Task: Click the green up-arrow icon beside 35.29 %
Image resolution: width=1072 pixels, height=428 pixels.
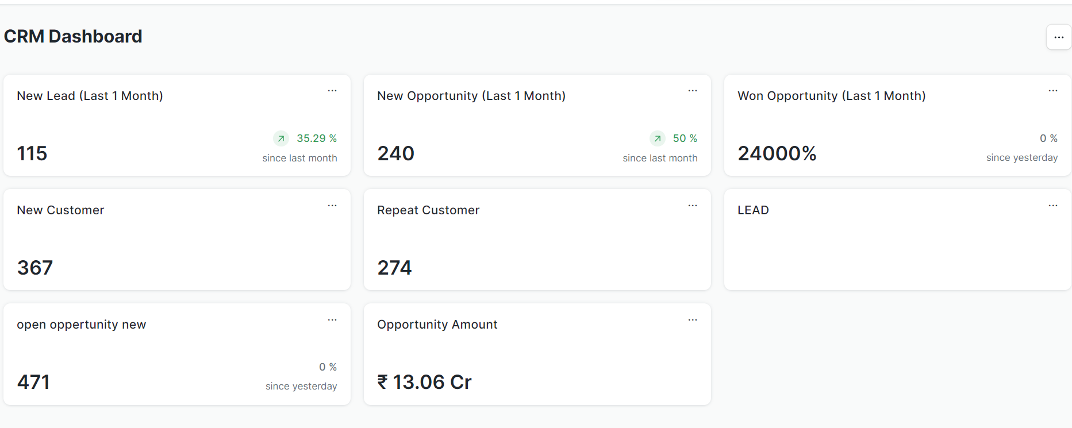Action: coord(281,138)
